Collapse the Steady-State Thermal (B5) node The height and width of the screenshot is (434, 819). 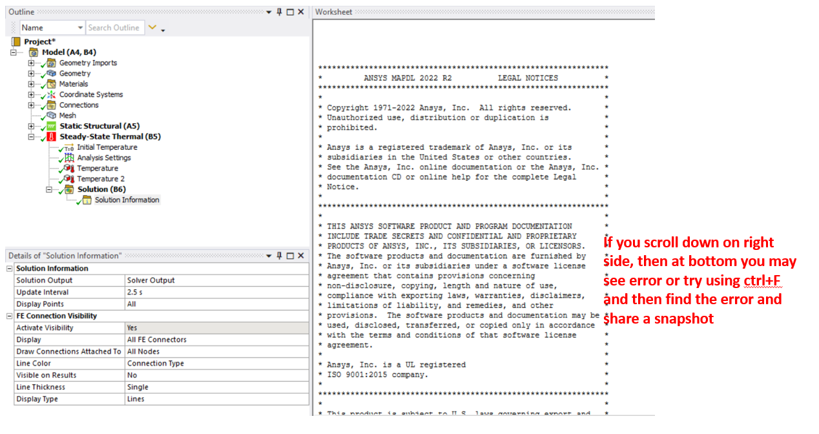31,137
